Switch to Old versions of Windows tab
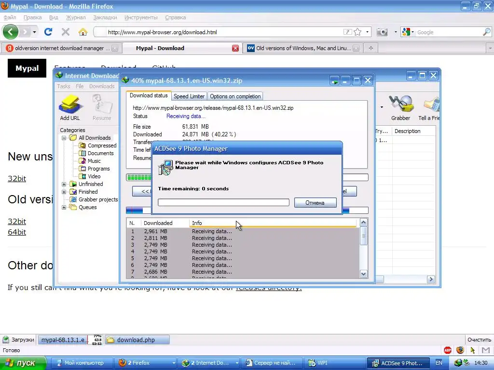 pos(303,48)
